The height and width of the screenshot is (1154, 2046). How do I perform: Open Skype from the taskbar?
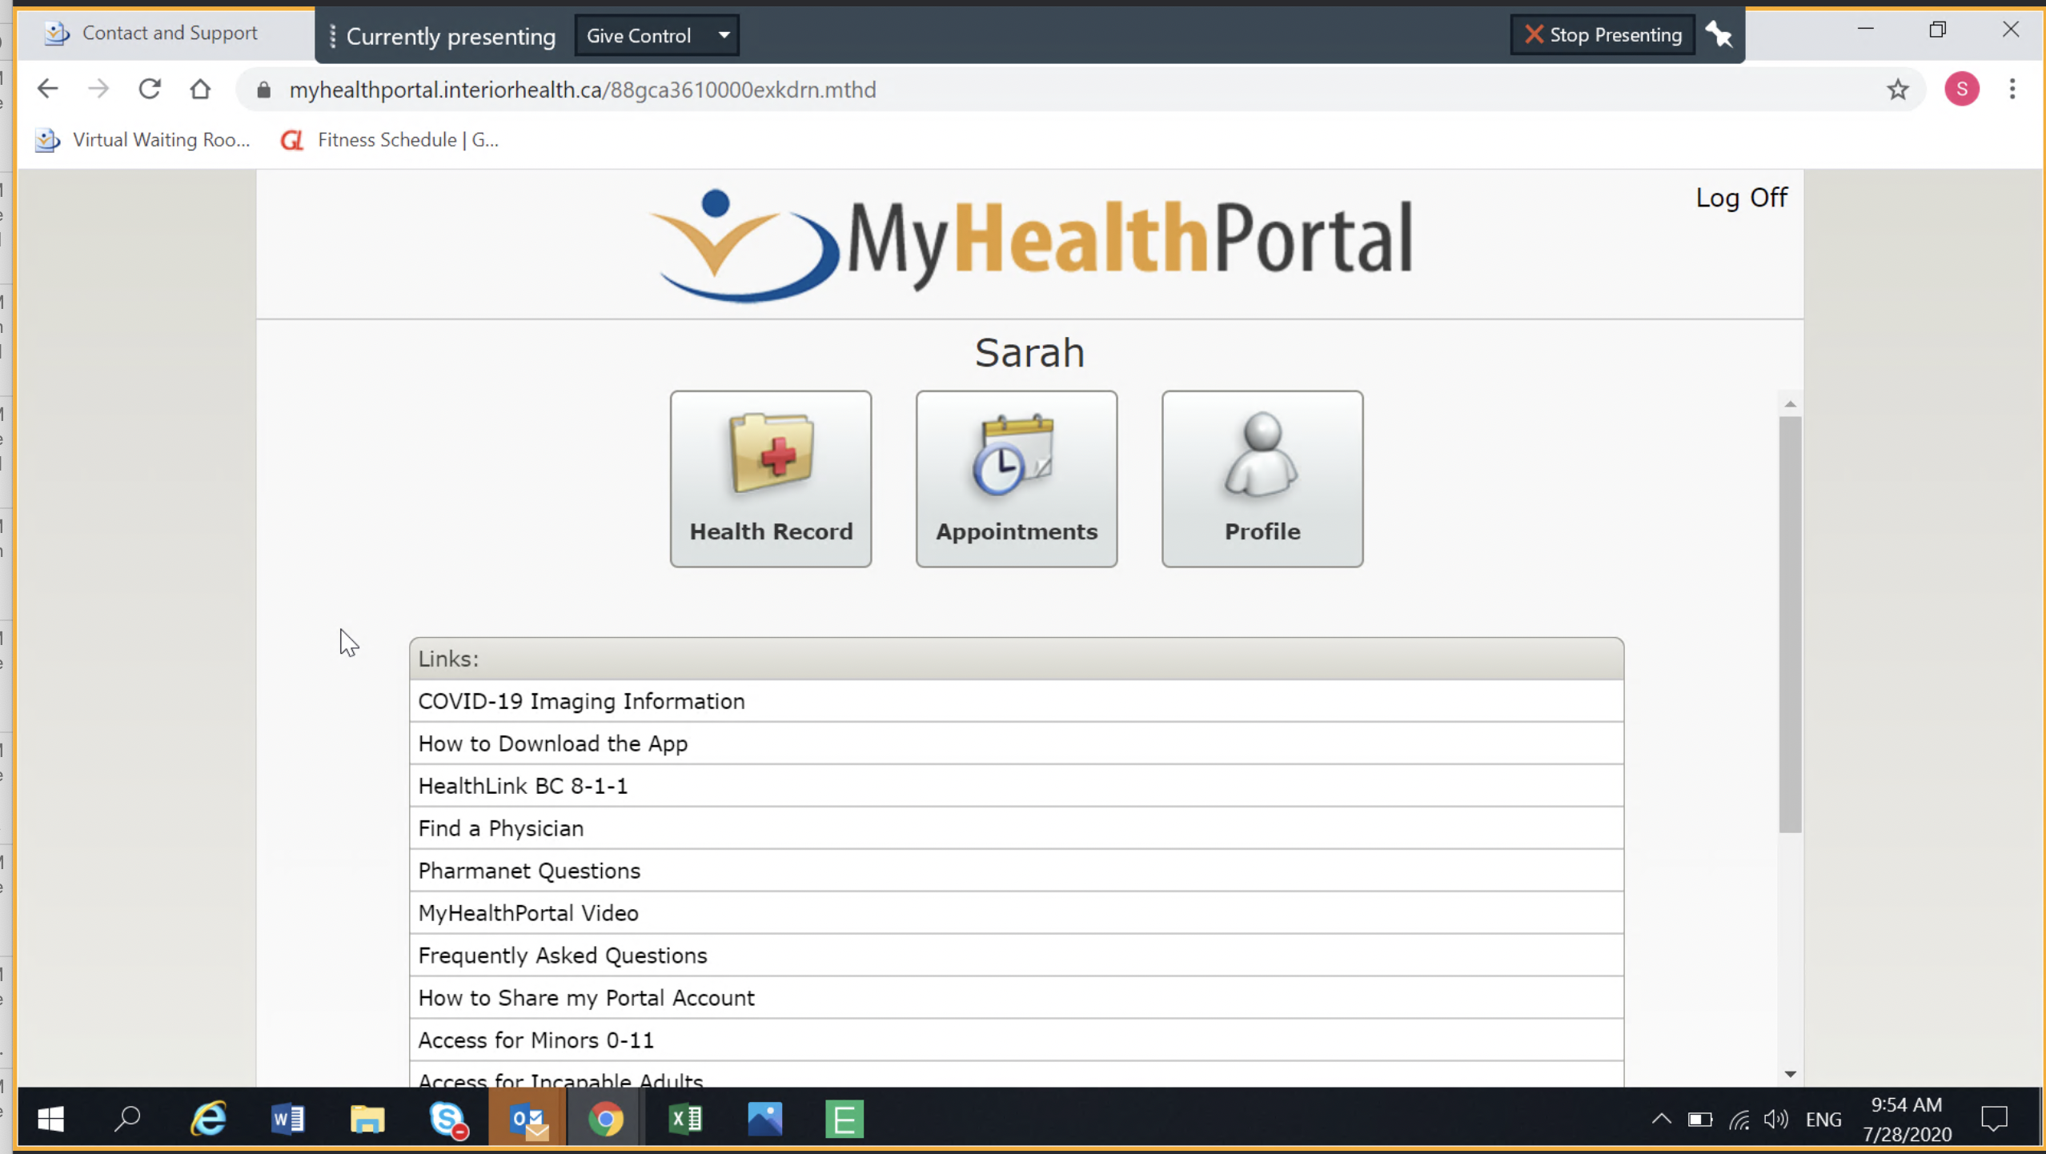click(447, 1119)
